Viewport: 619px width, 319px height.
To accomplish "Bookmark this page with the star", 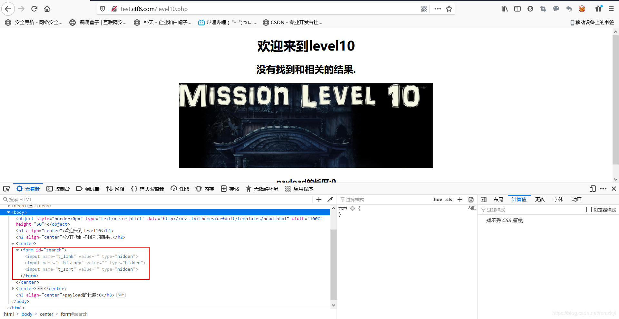I will click(x=449, y=9).
